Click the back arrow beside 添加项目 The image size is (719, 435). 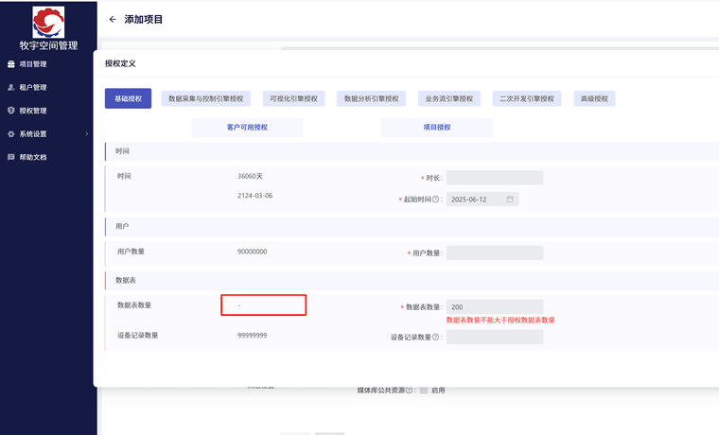pyautogui.click(x=113, y=19)
